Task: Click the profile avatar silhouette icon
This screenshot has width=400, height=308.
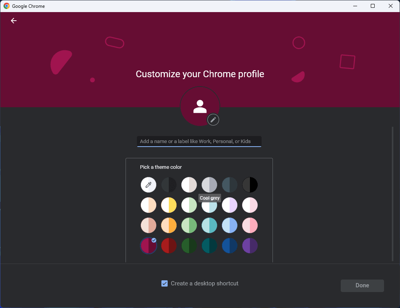Action: point(200,106)
